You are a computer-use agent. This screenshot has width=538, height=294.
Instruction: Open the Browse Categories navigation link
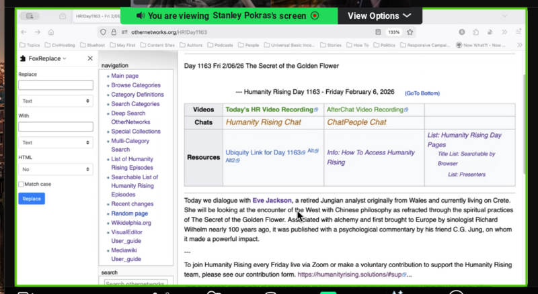coord(136,85)
